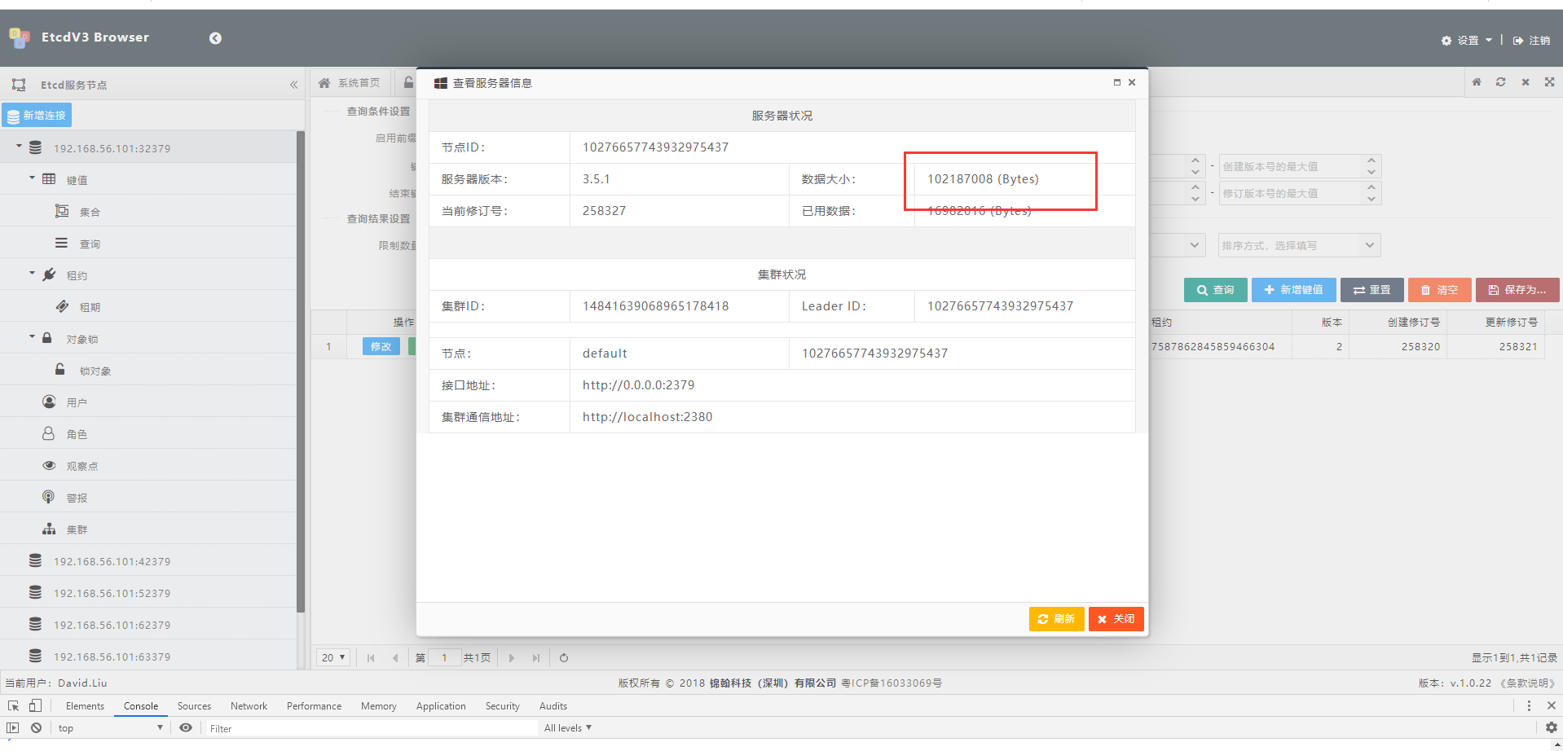The width and height of the screenshot is (1563, 751).
Task: Select server 192.168.56.101:42379
Action: [112, 561]
